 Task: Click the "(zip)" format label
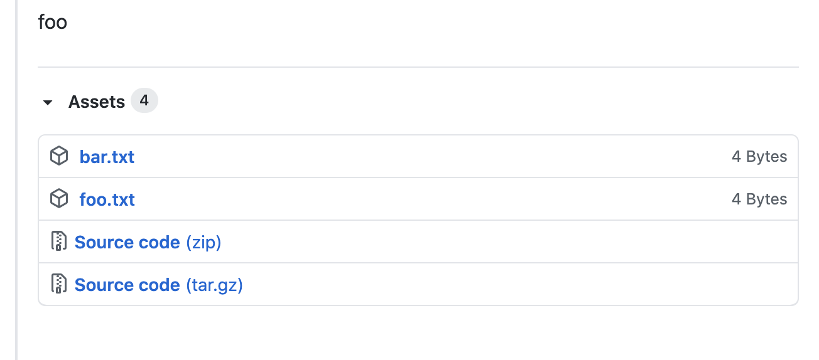[203, 242]
